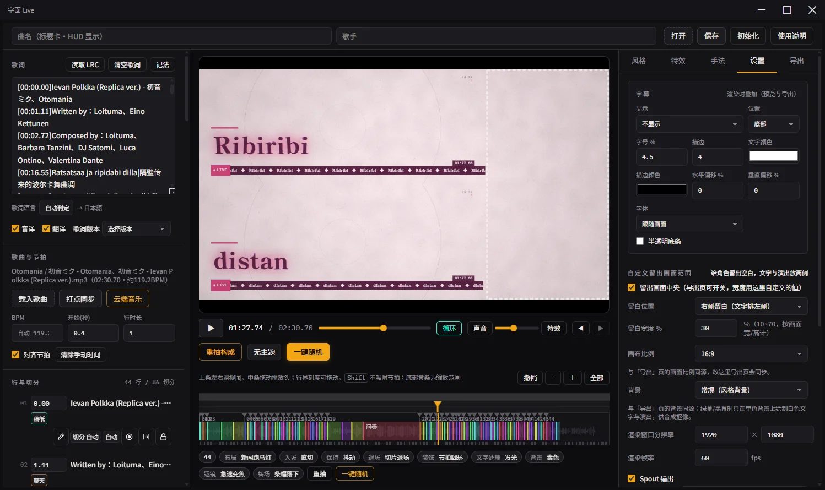Screen dimensions: 825x490
Task: Click the 曲名 title input field
Action: pyautogui.click(x=171, y=36)
